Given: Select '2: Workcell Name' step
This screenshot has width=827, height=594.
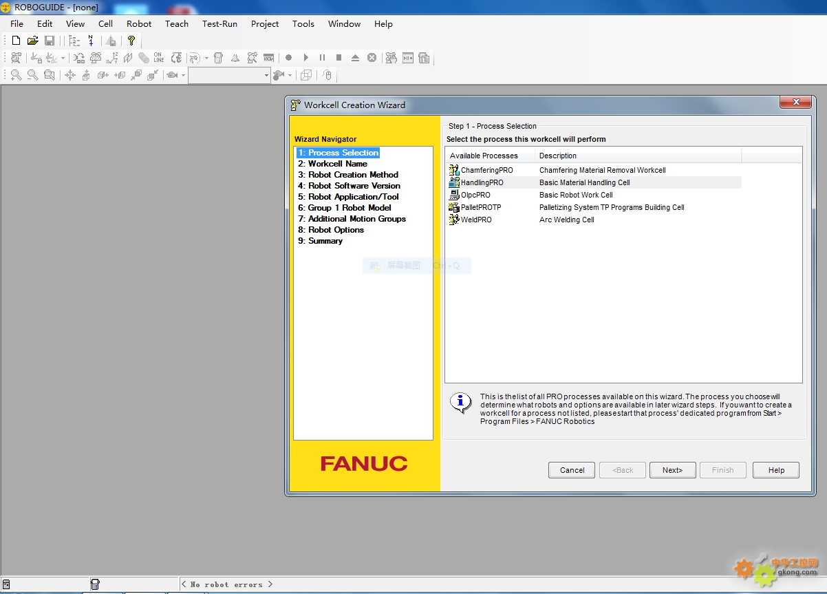Looking at the screenshot, I should (332, 164).
